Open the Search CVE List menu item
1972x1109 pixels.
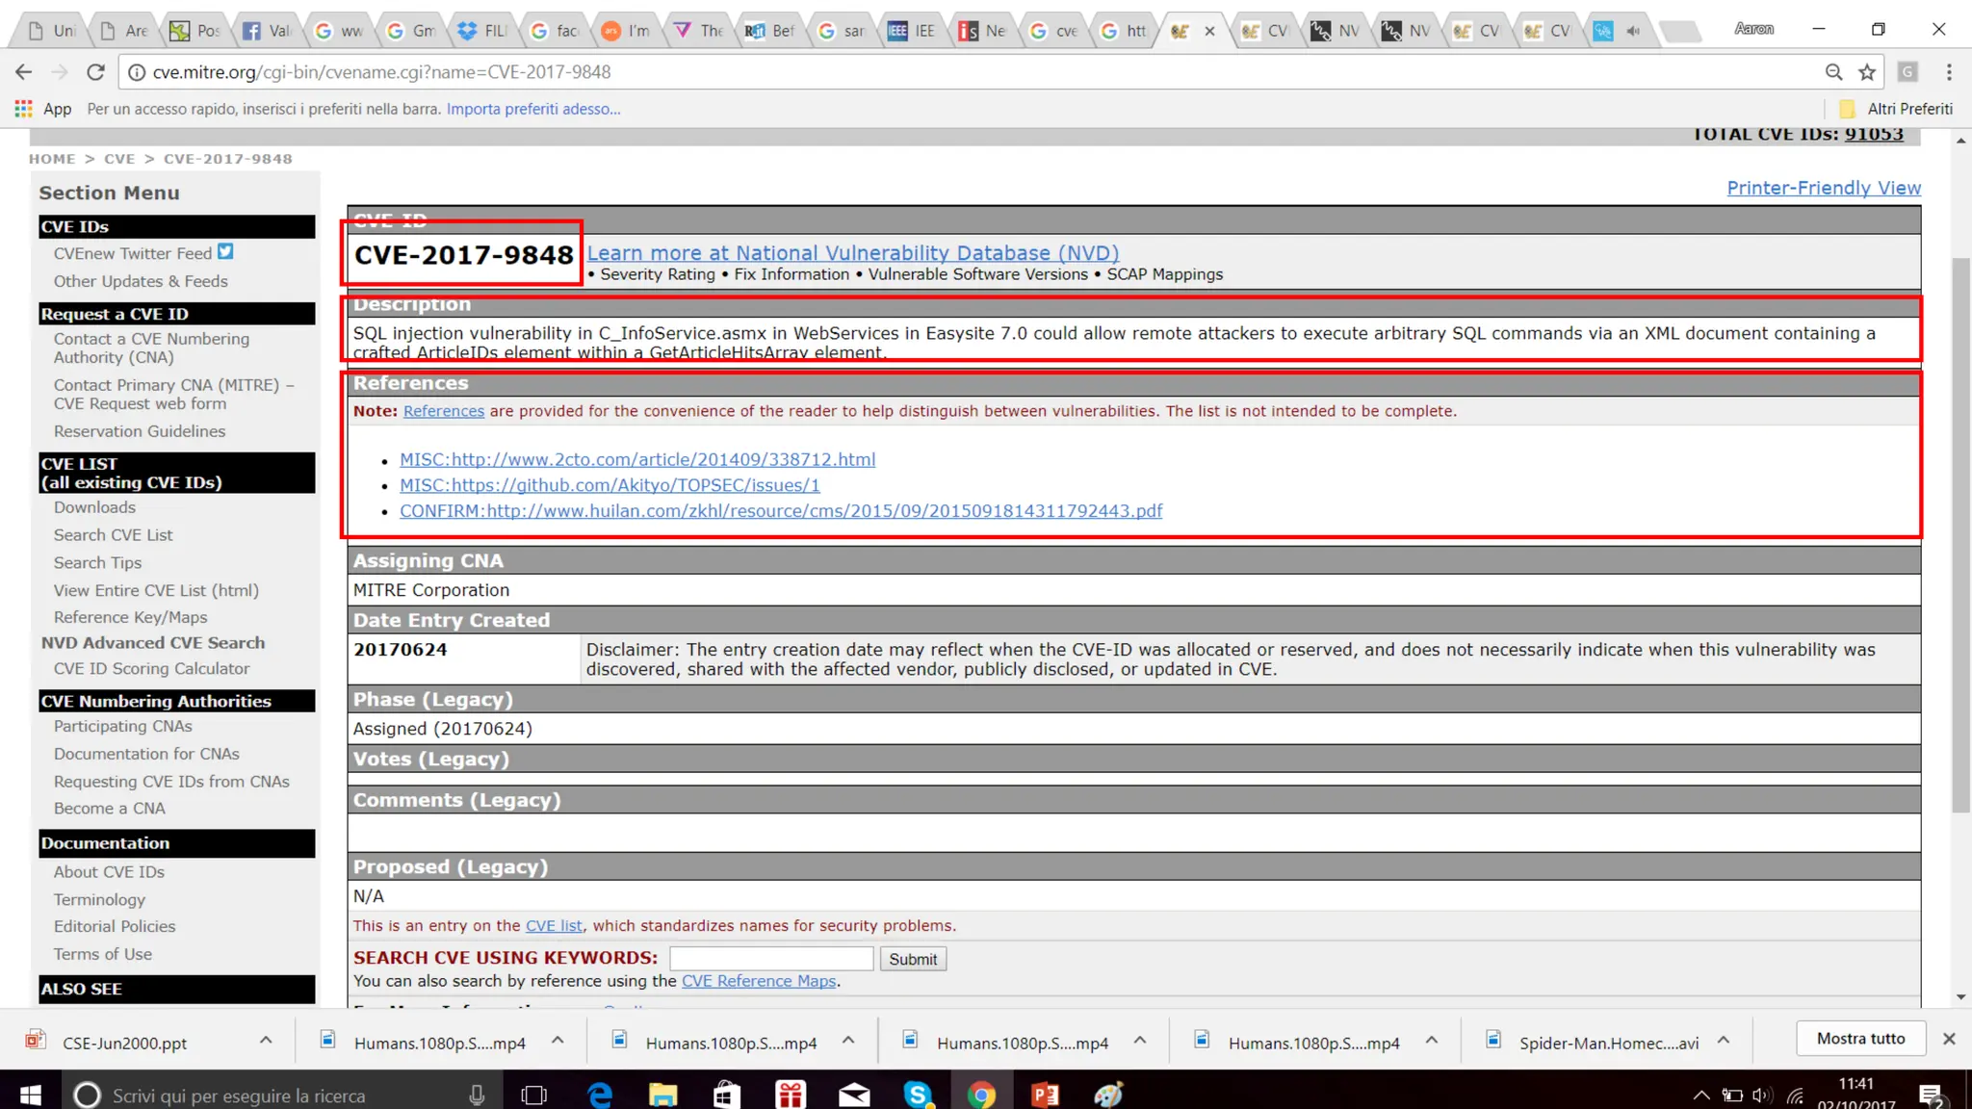tap(113, 535)
